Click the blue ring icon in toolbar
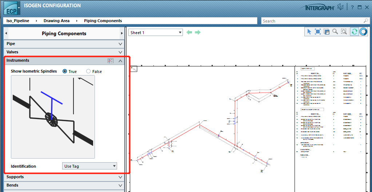Viewport: 372px width, 192px height. coord(363,32)
